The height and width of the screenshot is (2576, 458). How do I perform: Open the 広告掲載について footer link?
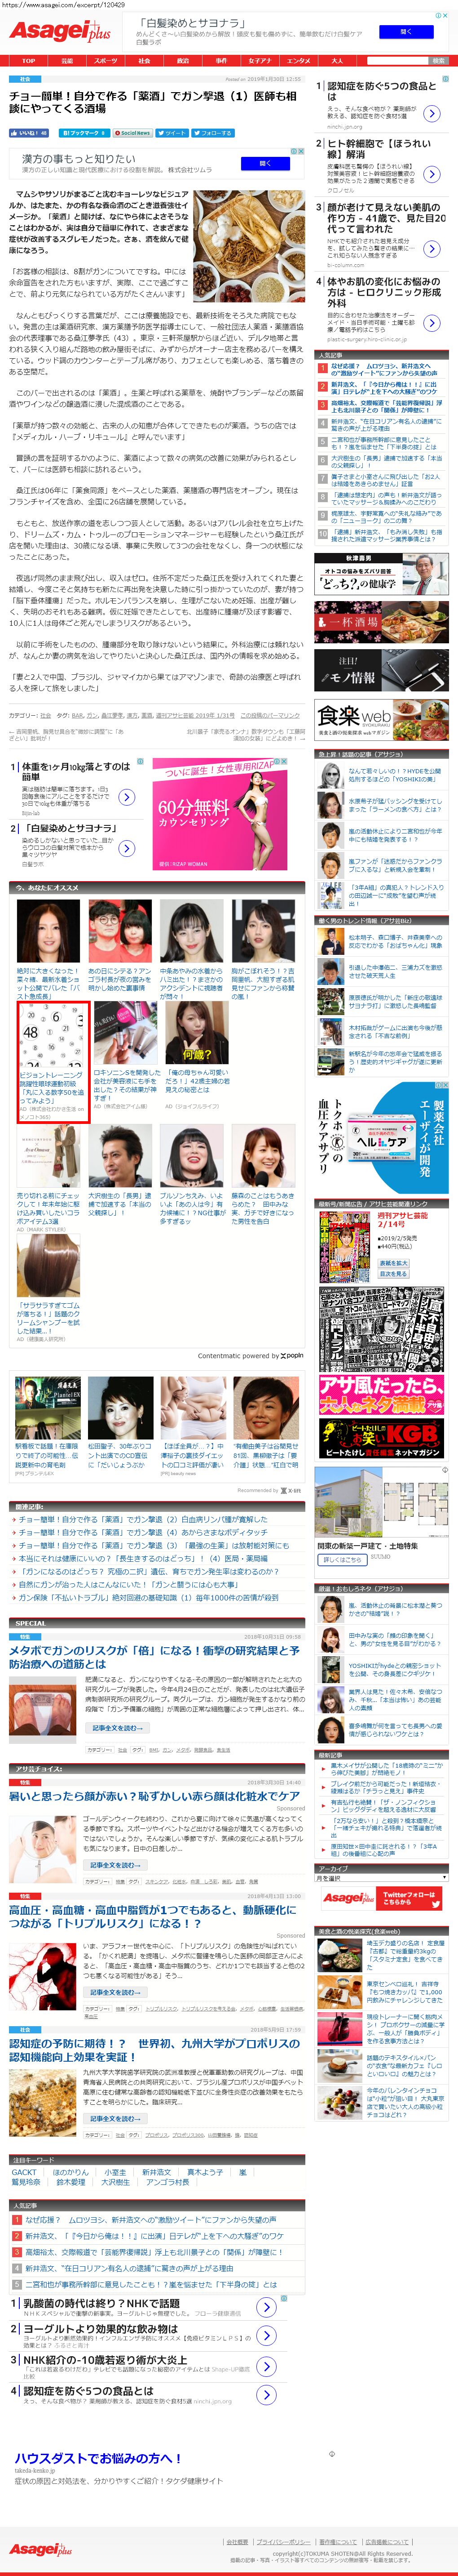(x=388, y=2541)
